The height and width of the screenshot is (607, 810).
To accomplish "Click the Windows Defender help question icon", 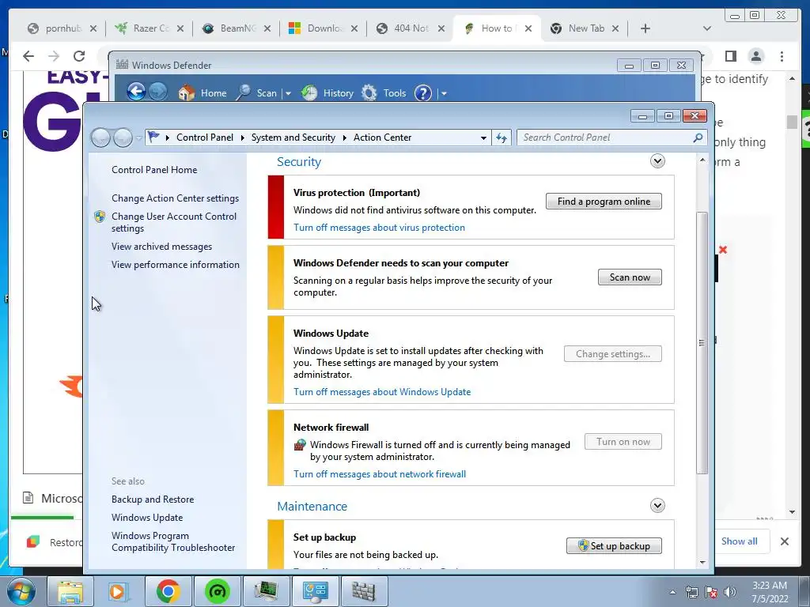I will point(423,93).
